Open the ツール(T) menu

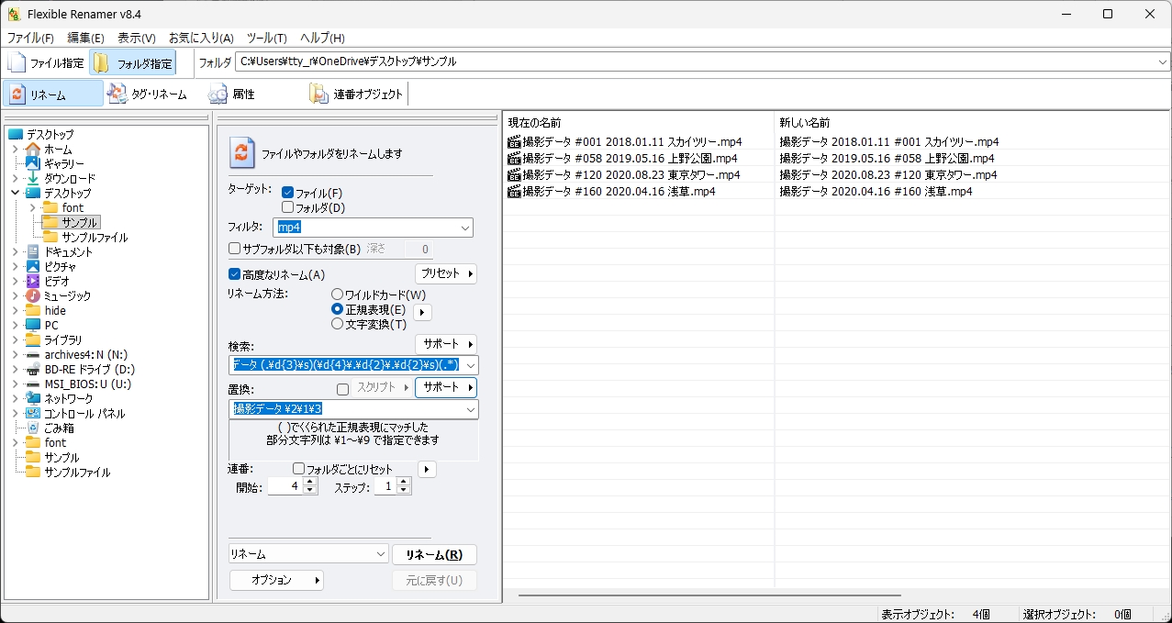click(x=266, y=38)
